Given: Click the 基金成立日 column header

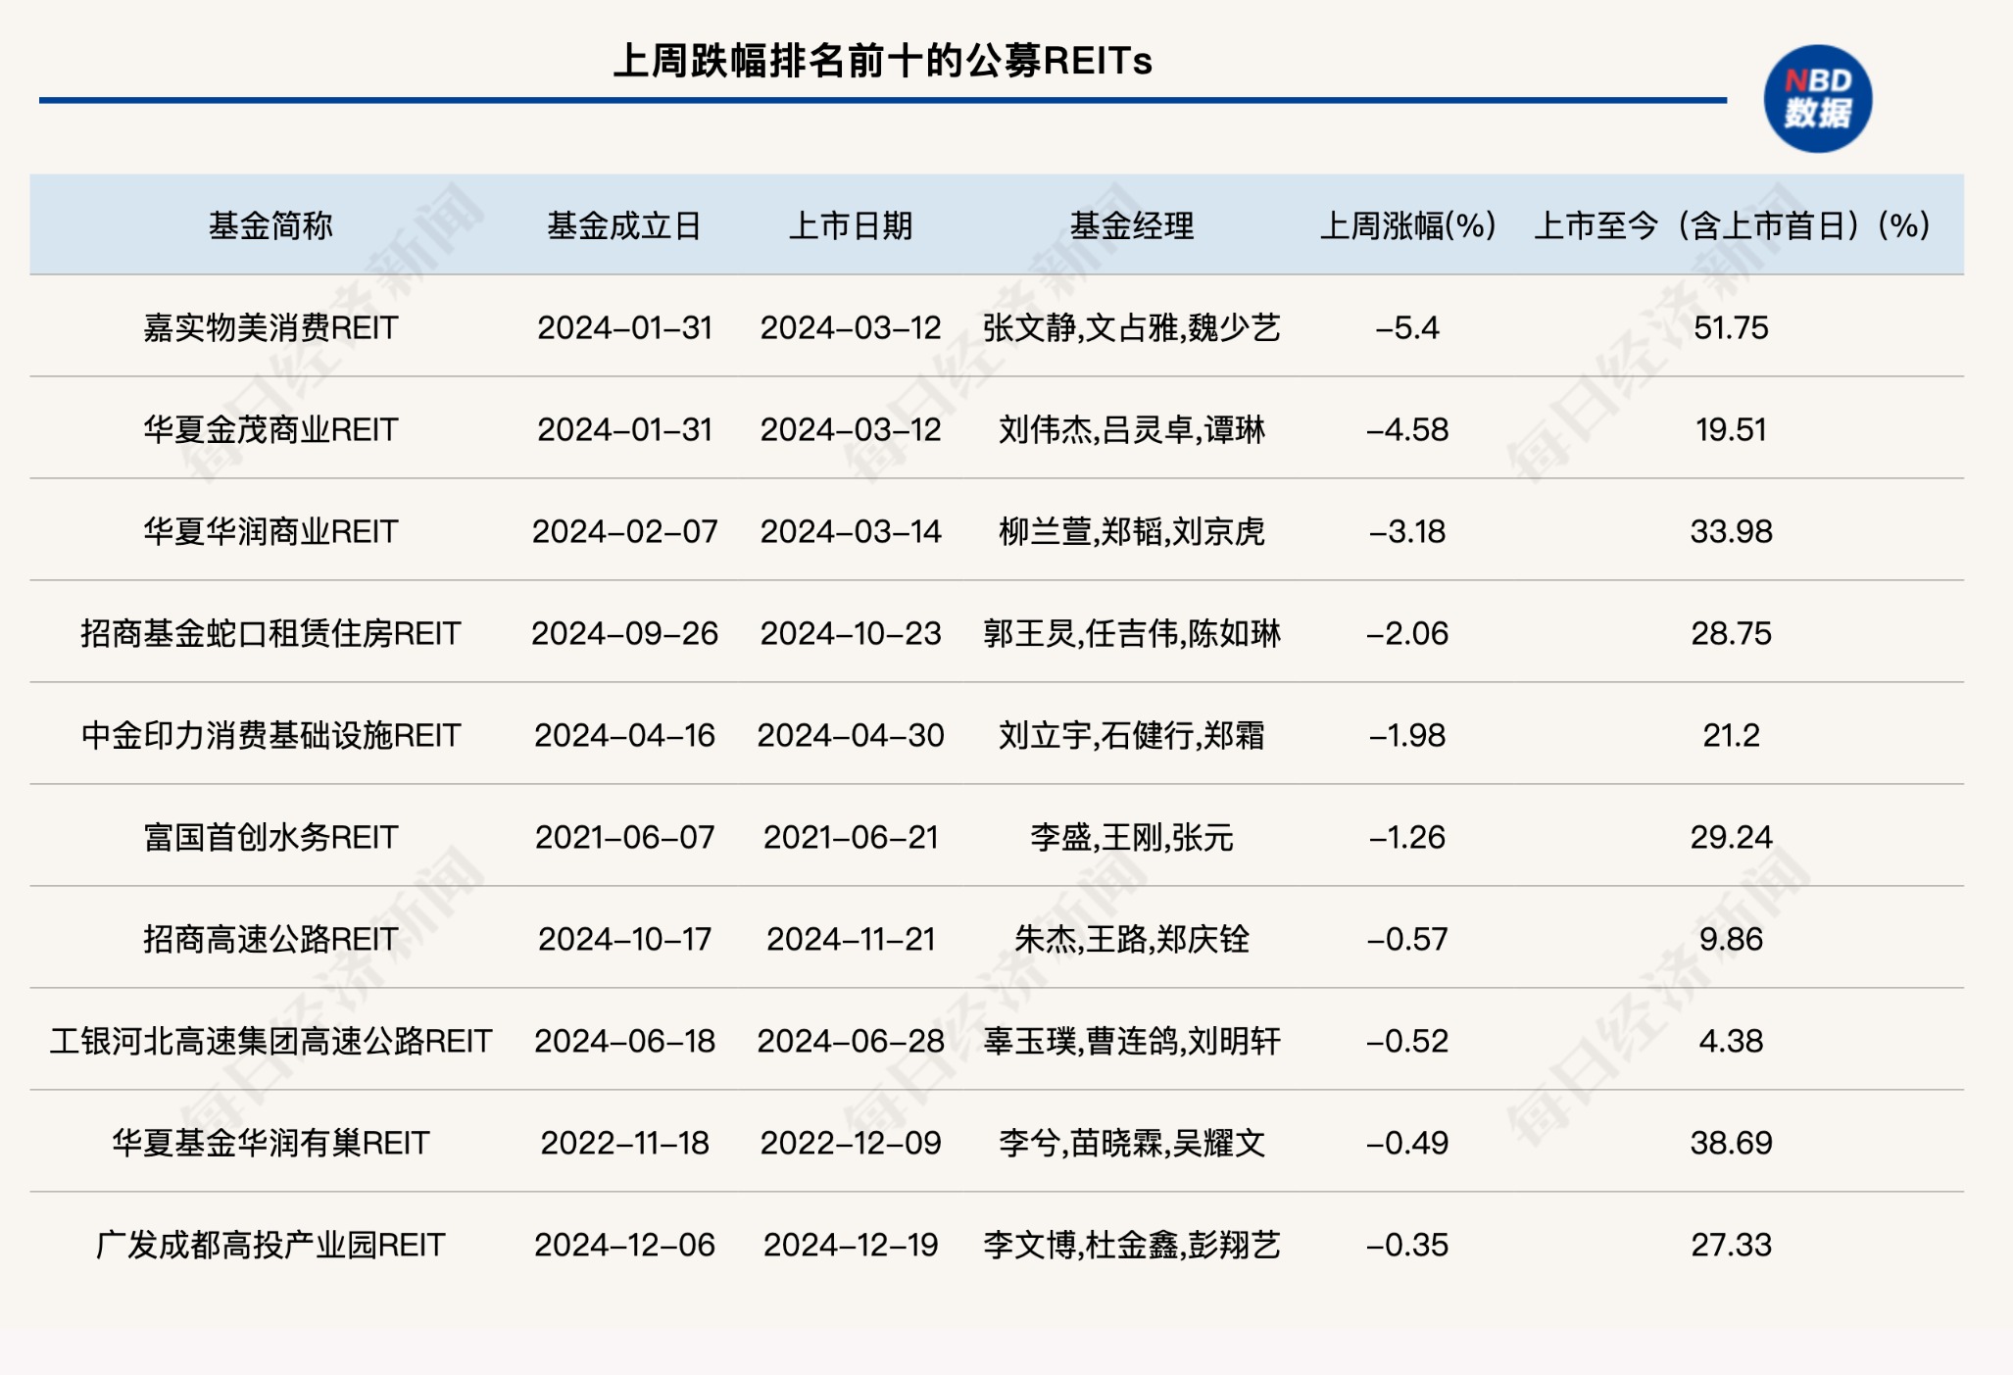Looking at the screenshot, I should point(627,223).
